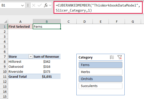
Task: Select the Succulents slicer item
Action: coord(101,86)
